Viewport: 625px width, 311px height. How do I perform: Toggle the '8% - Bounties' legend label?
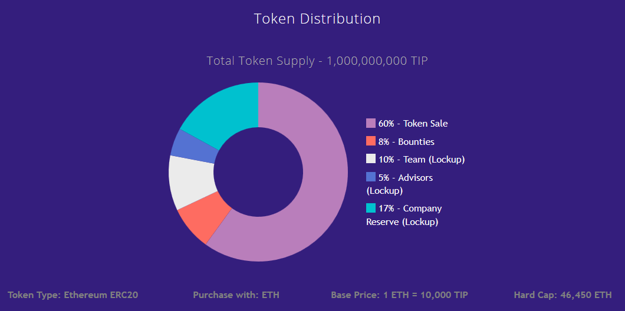pyautogui.click(x=406, y=142)
